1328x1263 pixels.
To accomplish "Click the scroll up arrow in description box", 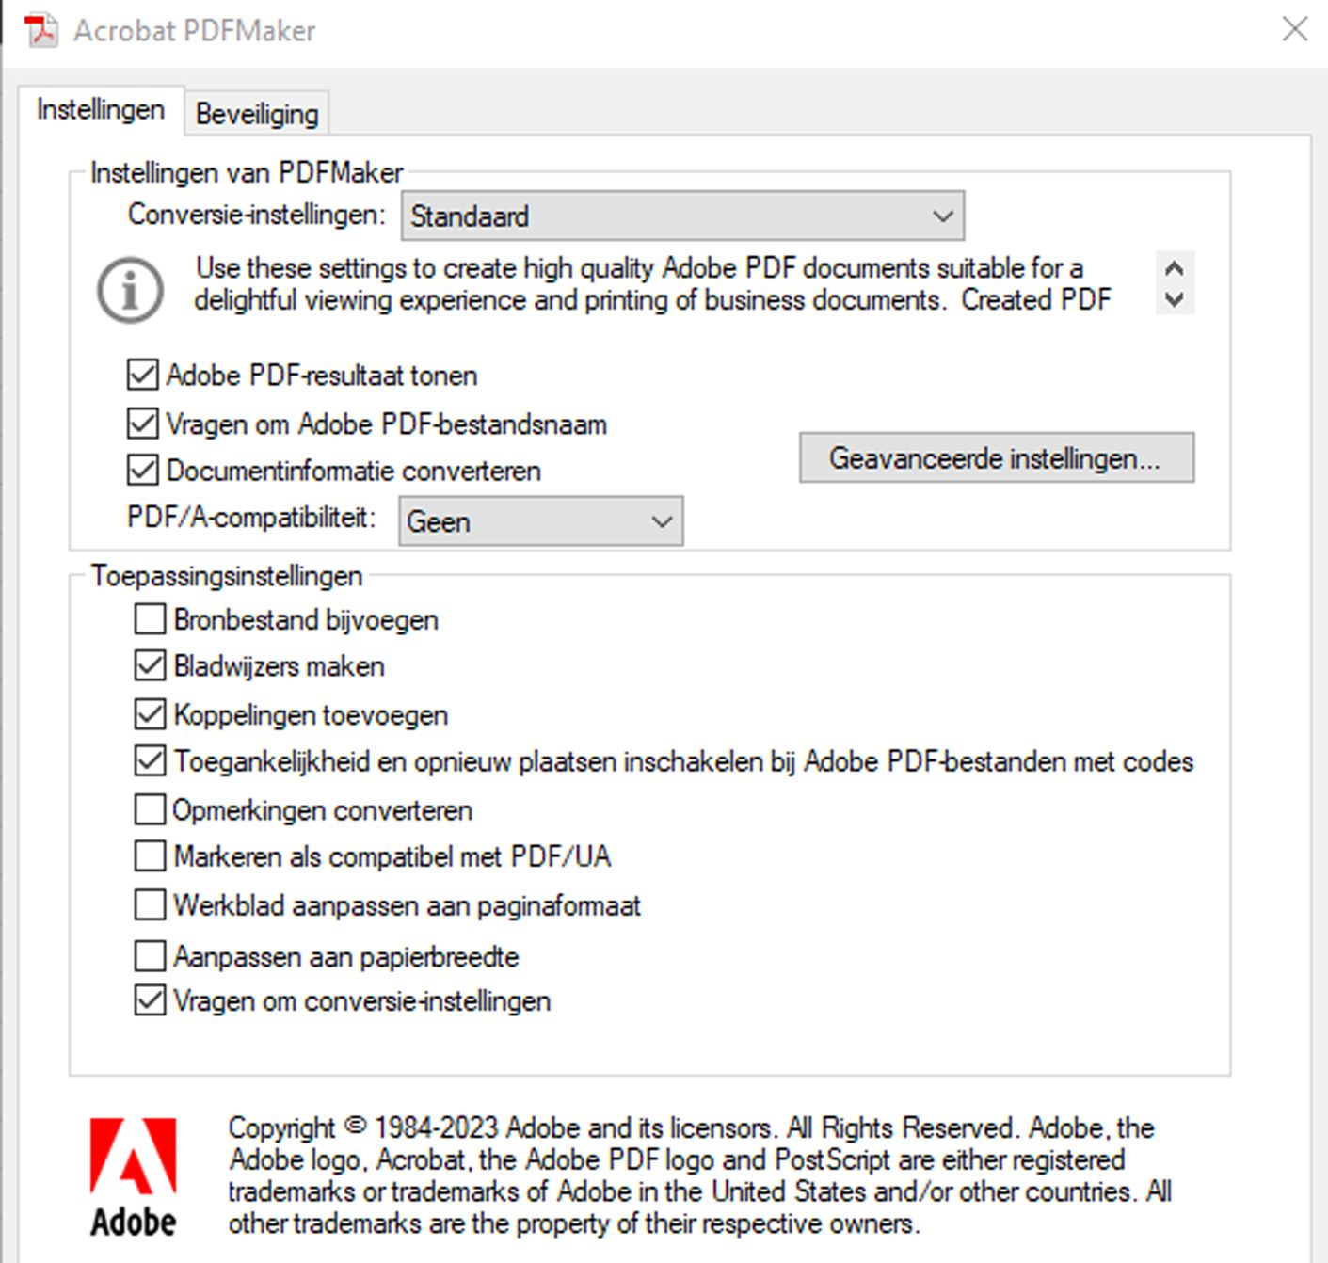I will (1173, 268).
